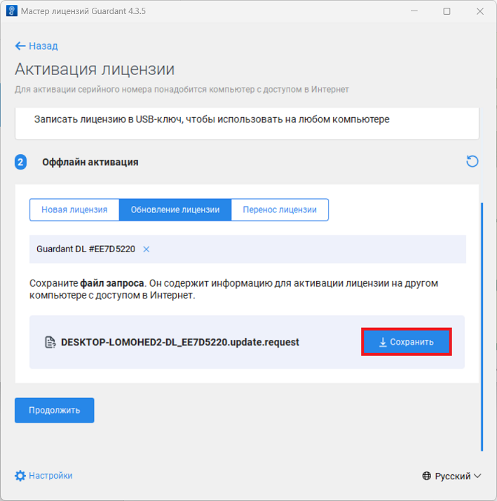Open Настройки via the gear icon

click(20, 476)
